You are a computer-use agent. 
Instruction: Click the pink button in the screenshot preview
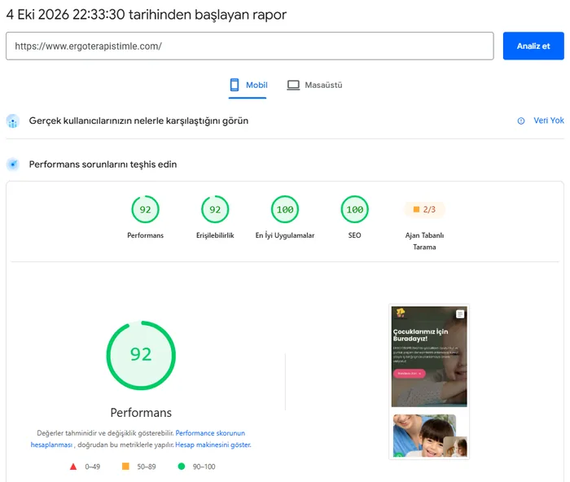(410, 374)
